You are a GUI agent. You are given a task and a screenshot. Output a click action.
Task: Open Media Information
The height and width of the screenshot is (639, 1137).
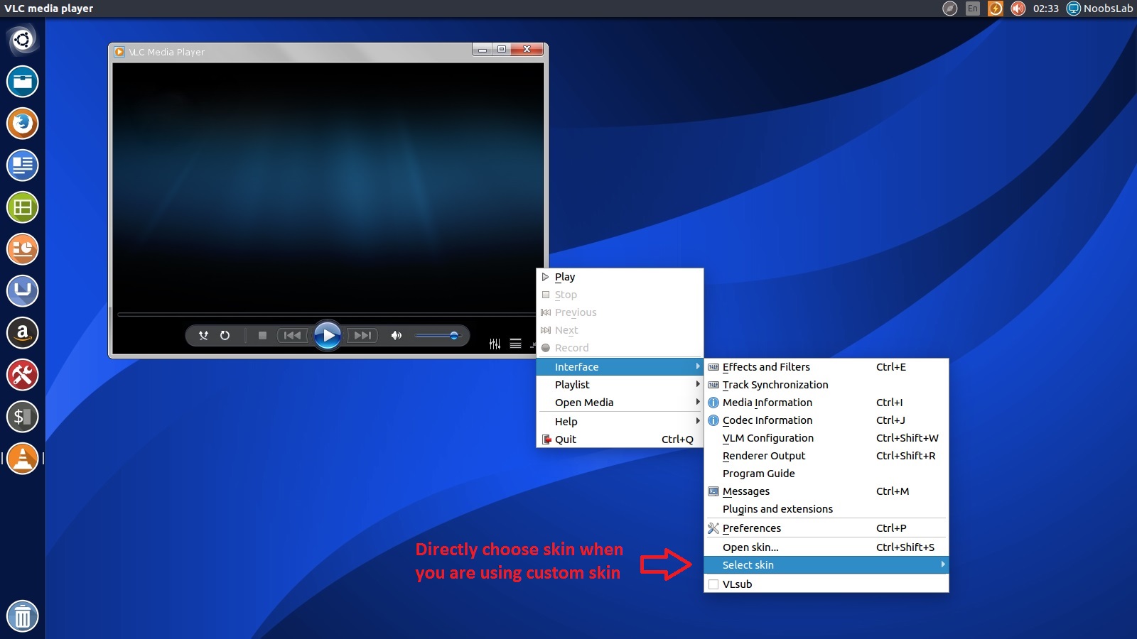click(826, 403)
